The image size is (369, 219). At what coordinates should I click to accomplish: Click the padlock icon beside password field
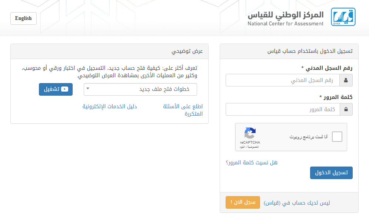tap(346, 109)
